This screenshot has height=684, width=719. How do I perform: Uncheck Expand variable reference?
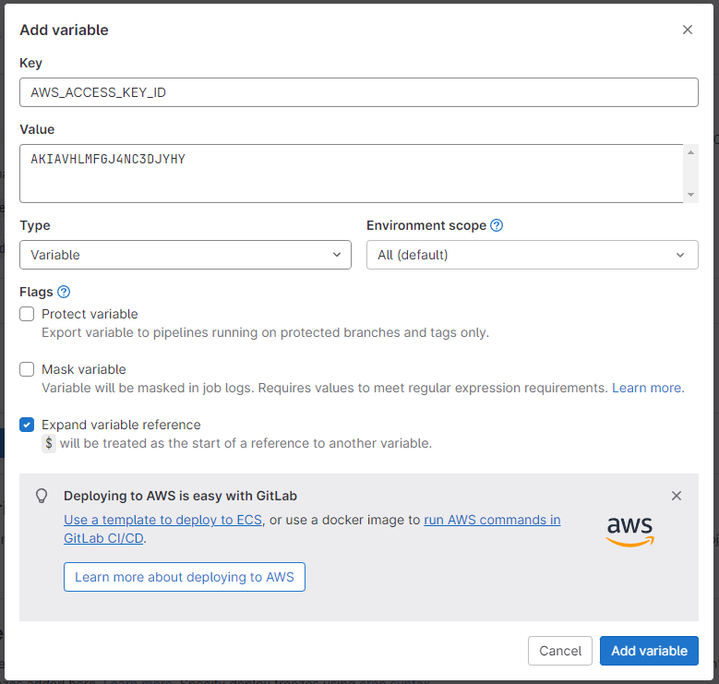pos(27,425)
